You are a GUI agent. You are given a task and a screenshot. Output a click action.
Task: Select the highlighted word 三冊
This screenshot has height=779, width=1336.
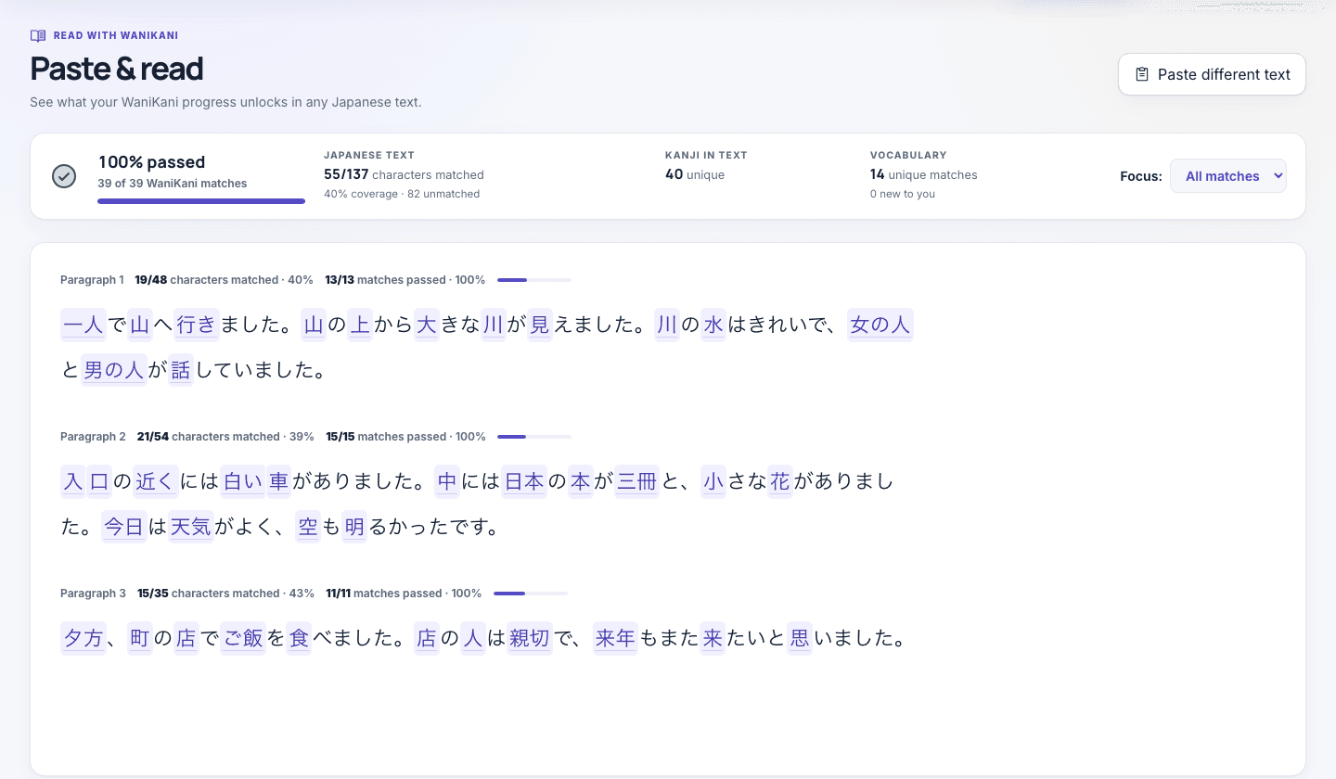[636, 481]
